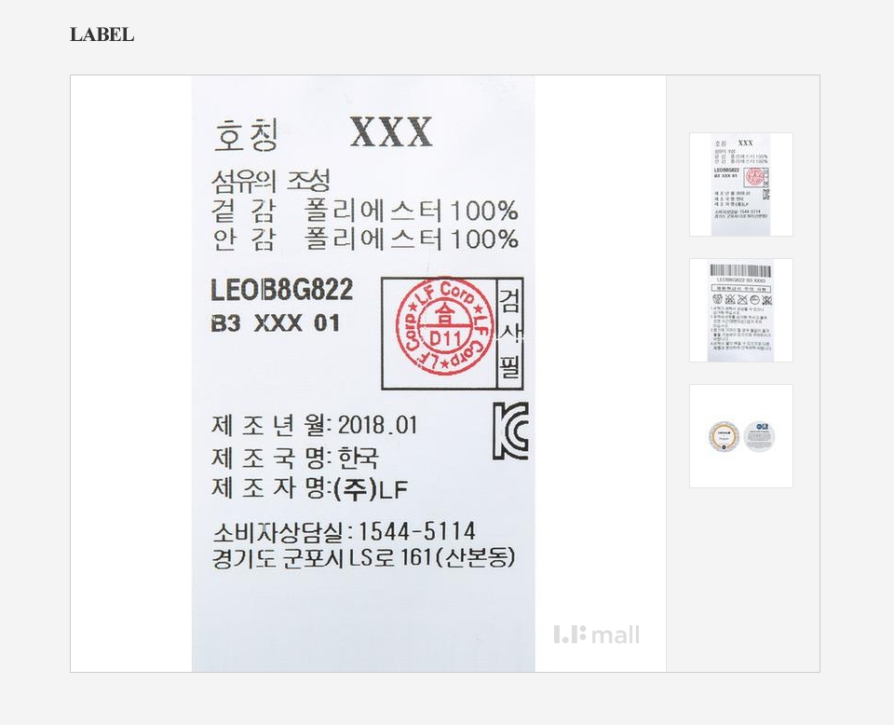This screenshot has height=725, width=894.
Task: Click the LF mall watermark logo
Action: (x=596, y=635)
